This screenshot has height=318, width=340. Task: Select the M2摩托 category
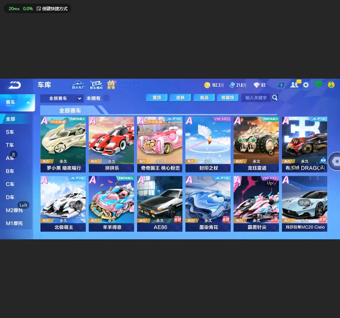tap(14, 210)
